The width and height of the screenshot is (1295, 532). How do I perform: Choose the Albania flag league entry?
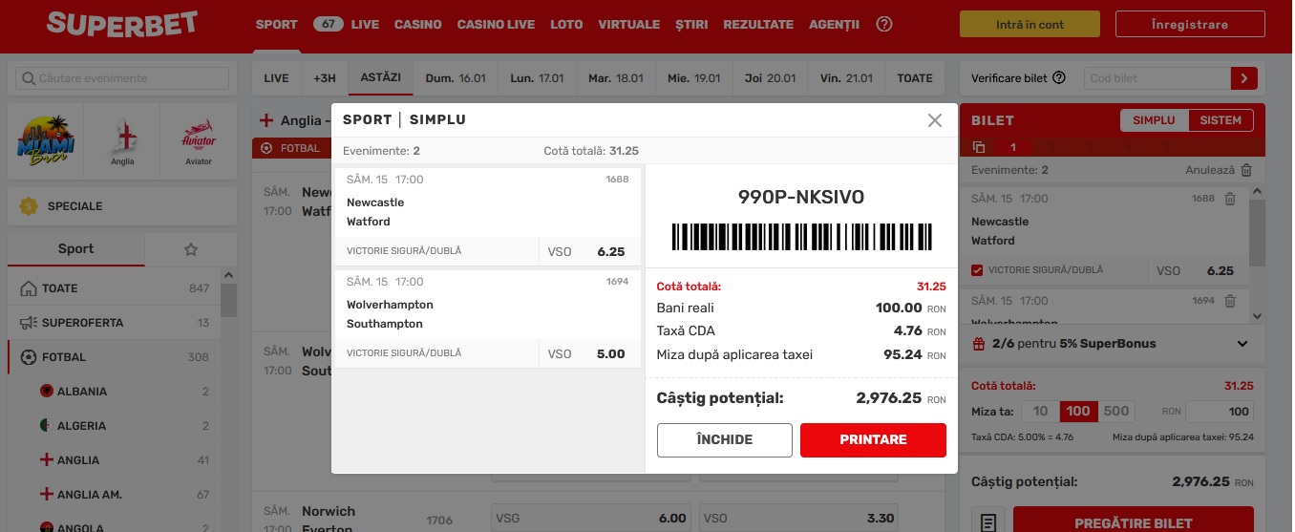pos(115,392)
